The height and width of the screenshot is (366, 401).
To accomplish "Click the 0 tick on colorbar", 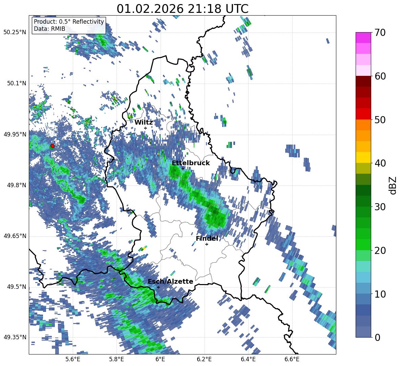I will point(377,337).
